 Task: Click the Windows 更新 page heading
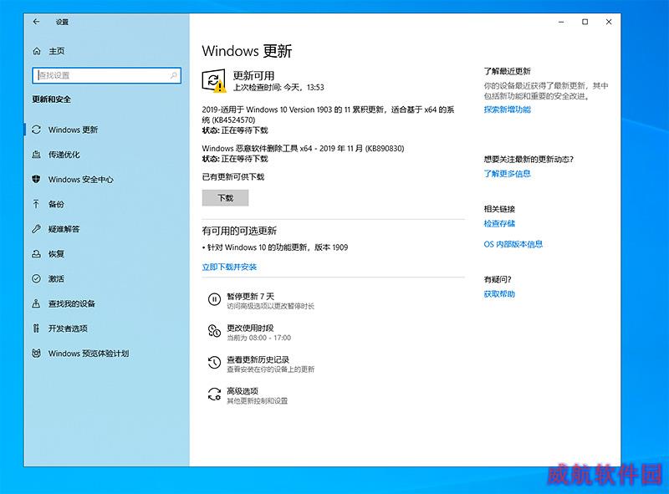(x=247, y=51)
